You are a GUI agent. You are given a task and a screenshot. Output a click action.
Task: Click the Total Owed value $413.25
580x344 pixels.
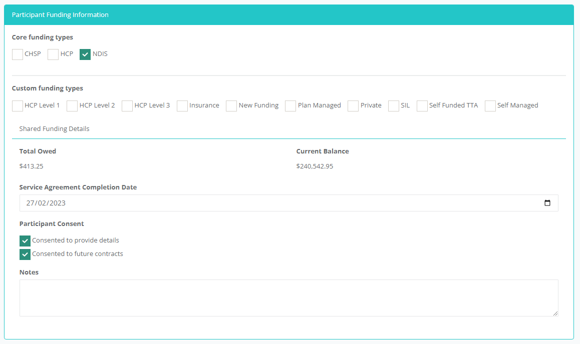click(x=32, y=166)
